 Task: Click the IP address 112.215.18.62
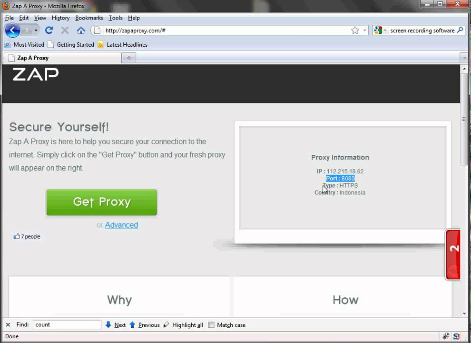(x=345, y=171)
